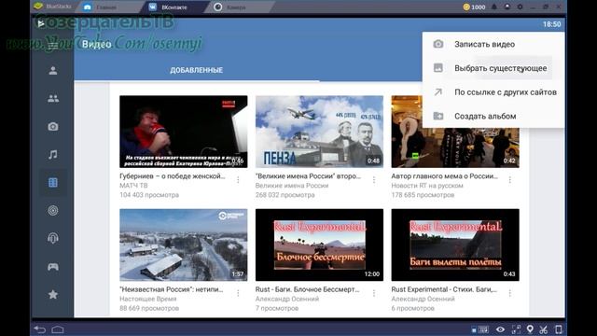The width and height of the screenshot is (597, 336).
Task: Click the phone rotate icon in bottom bar
Action: point(558,329)
